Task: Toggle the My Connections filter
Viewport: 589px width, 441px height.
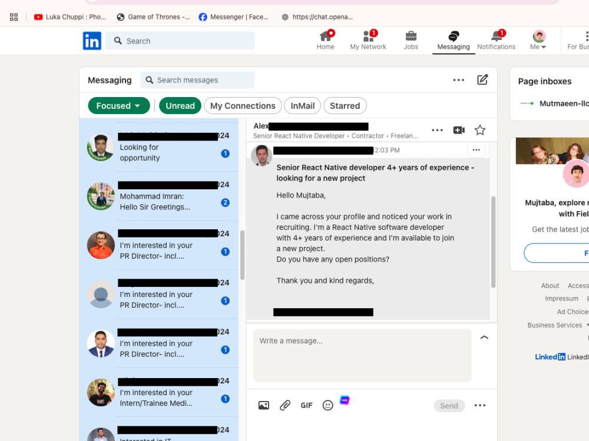Action: (243, 106)
